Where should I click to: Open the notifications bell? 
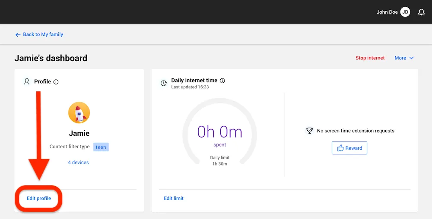[x=421, y=12]
